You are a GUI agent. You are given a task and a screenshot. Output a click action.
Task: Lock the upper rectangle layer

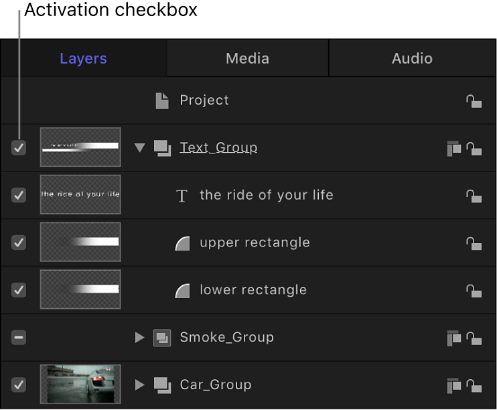[x=474, y=243]
